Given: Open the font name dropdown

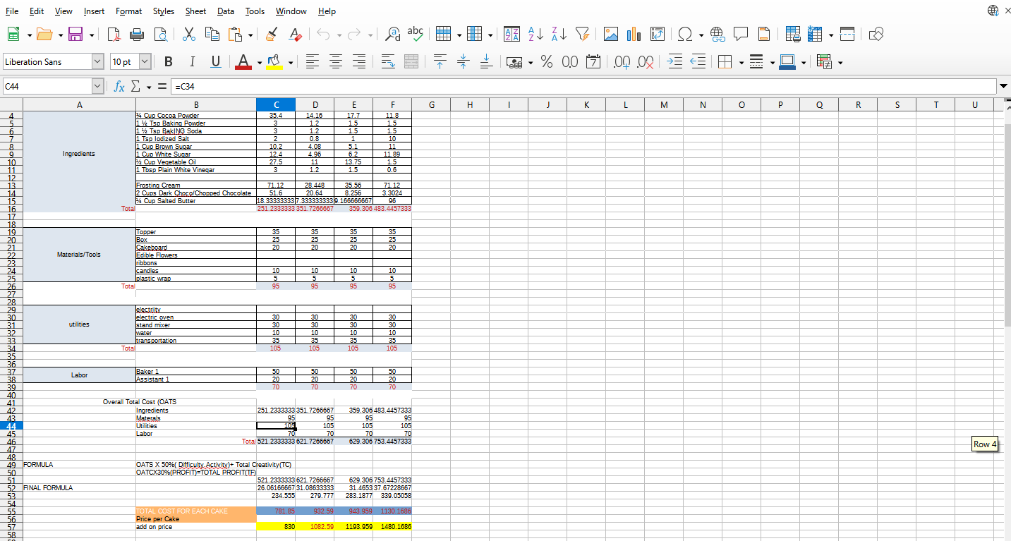Looking at the screenshot, I should 97,62.
